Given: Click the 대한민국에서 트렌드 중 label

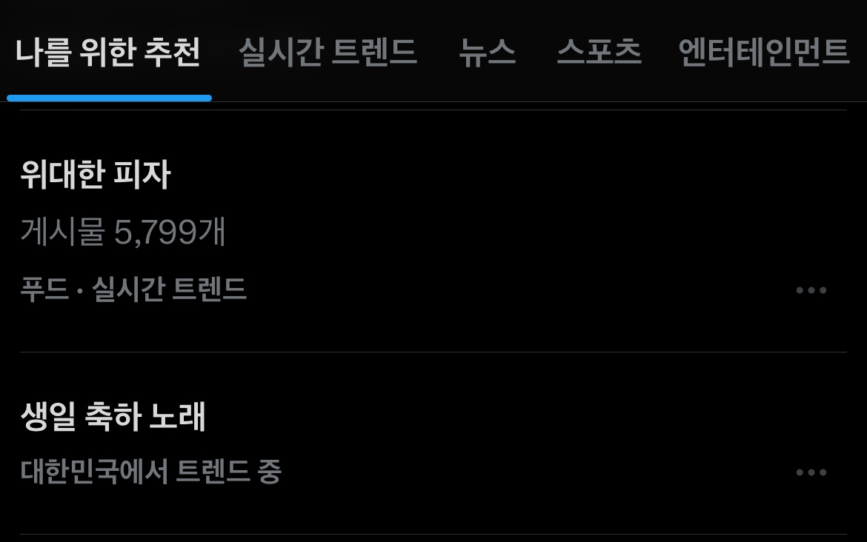Looking at the screenshot, I should (151, 471).
